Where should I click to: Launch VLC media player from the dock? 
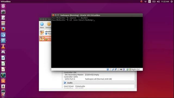(3, 47)
